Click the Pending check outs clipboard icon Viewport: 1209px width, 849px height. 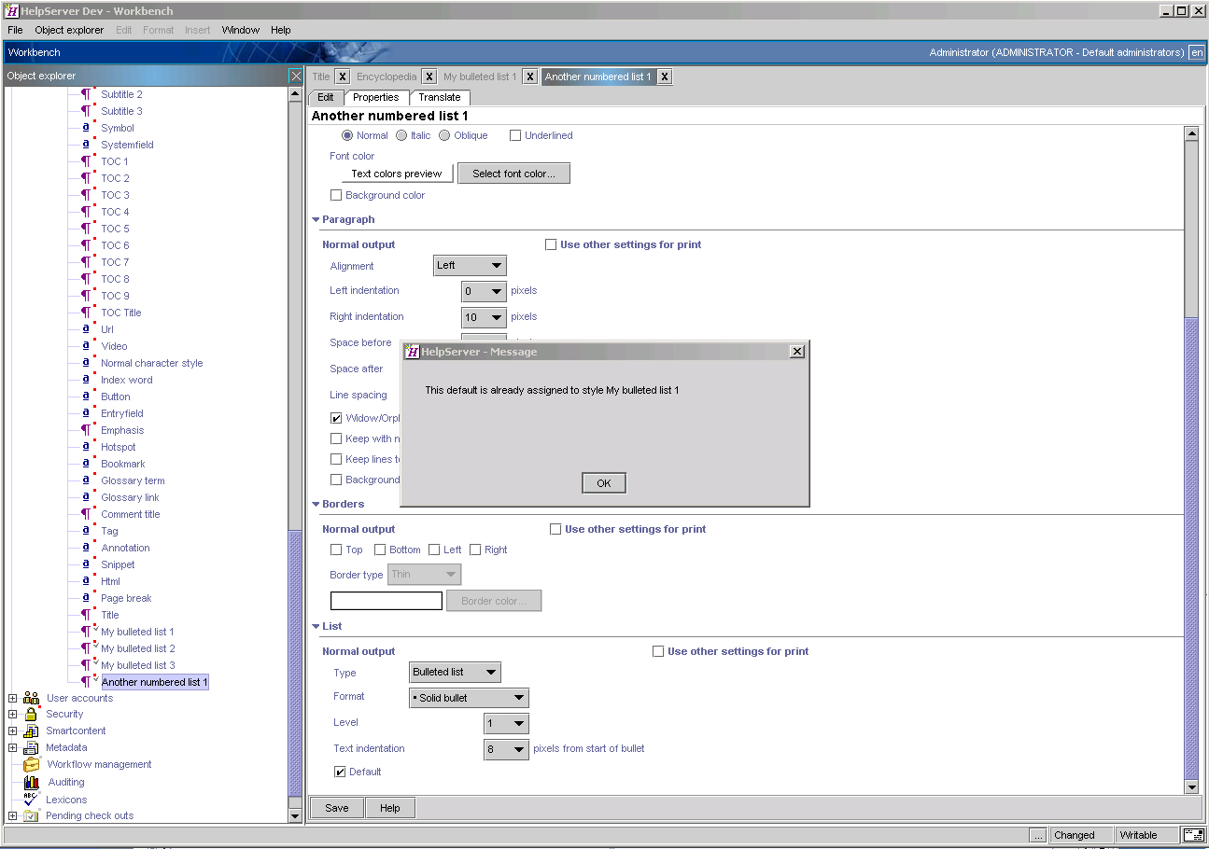32,815
